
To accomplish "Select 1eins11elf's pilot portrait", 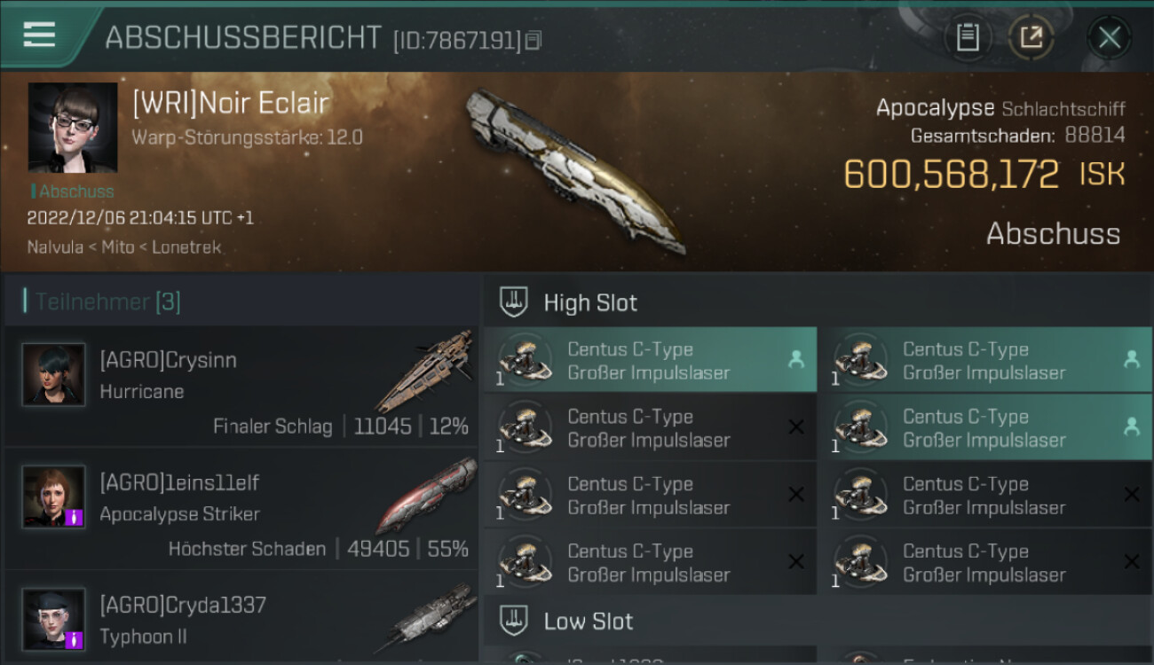I will pos(54,497).
